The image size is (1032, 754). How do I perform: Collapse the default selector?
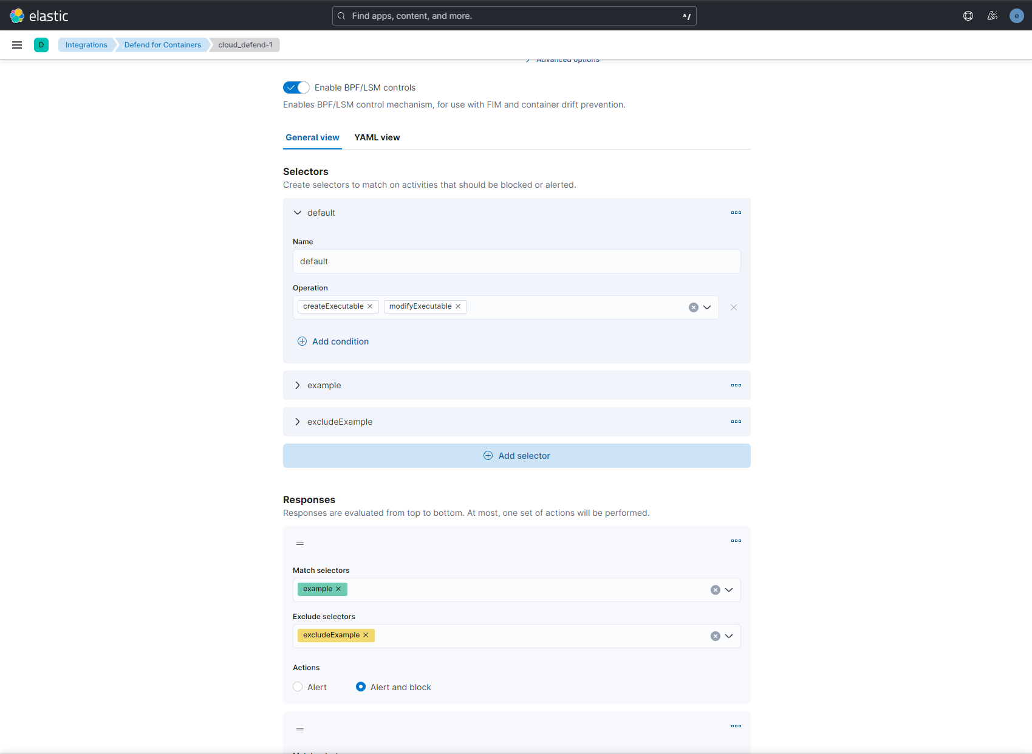tap(298, 213)
